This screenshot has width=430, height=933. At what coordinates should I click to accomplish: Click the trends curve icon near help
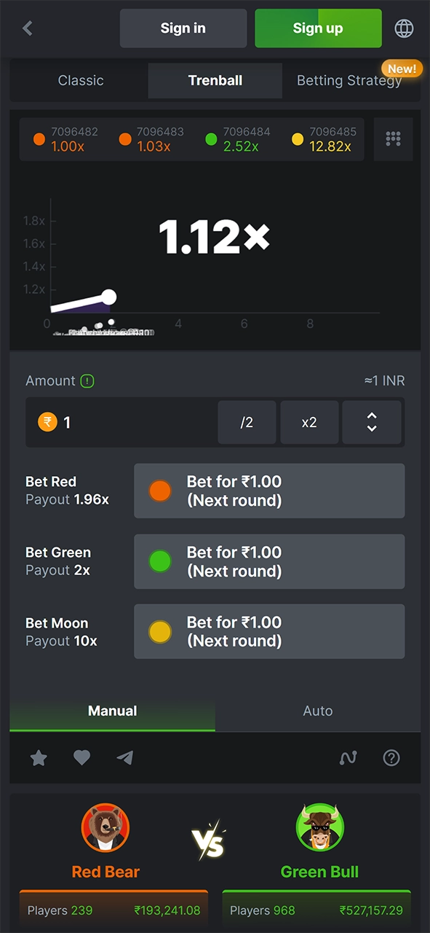click(x=348, y=758)
